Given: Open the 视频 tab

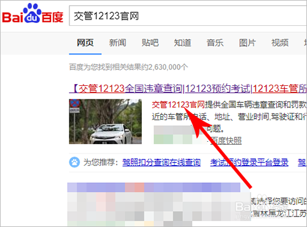Looking at the screenshot, I should pos(280,43).
